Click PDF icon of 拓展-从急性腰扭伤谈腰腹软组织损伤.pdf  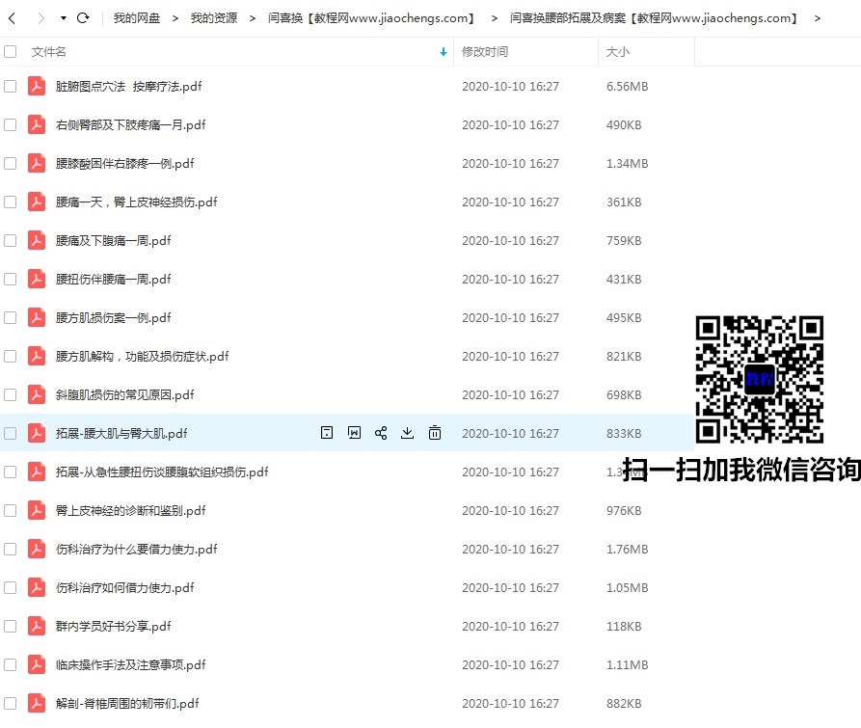[x=37, y=472]
